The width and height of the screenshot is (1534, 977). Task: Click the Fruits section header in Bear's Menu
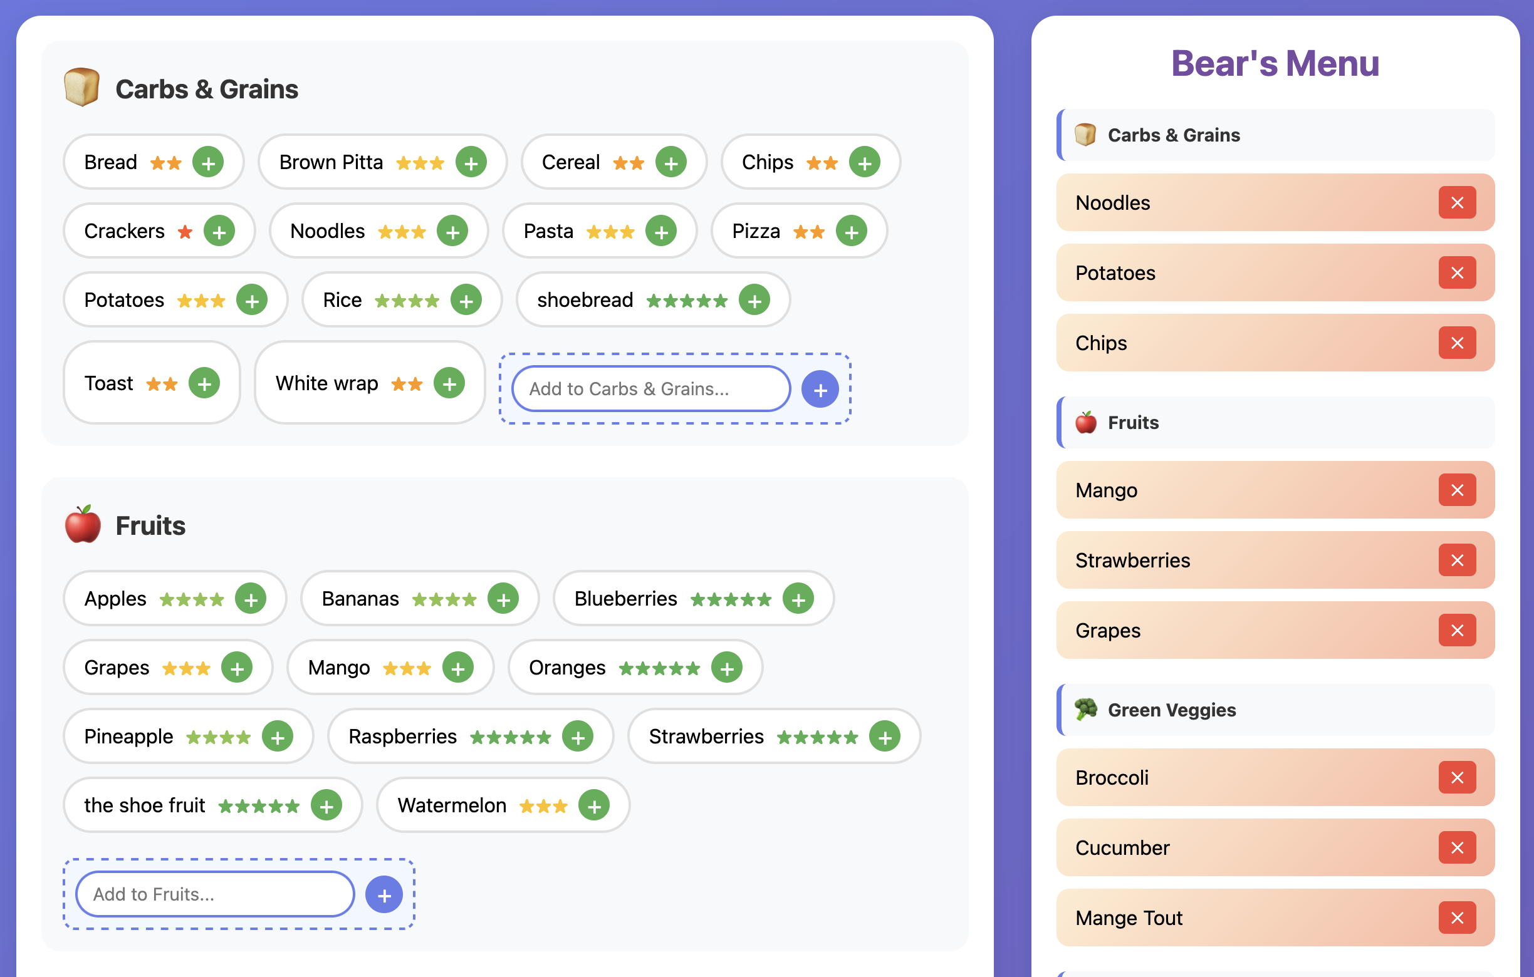(1274, 422)
